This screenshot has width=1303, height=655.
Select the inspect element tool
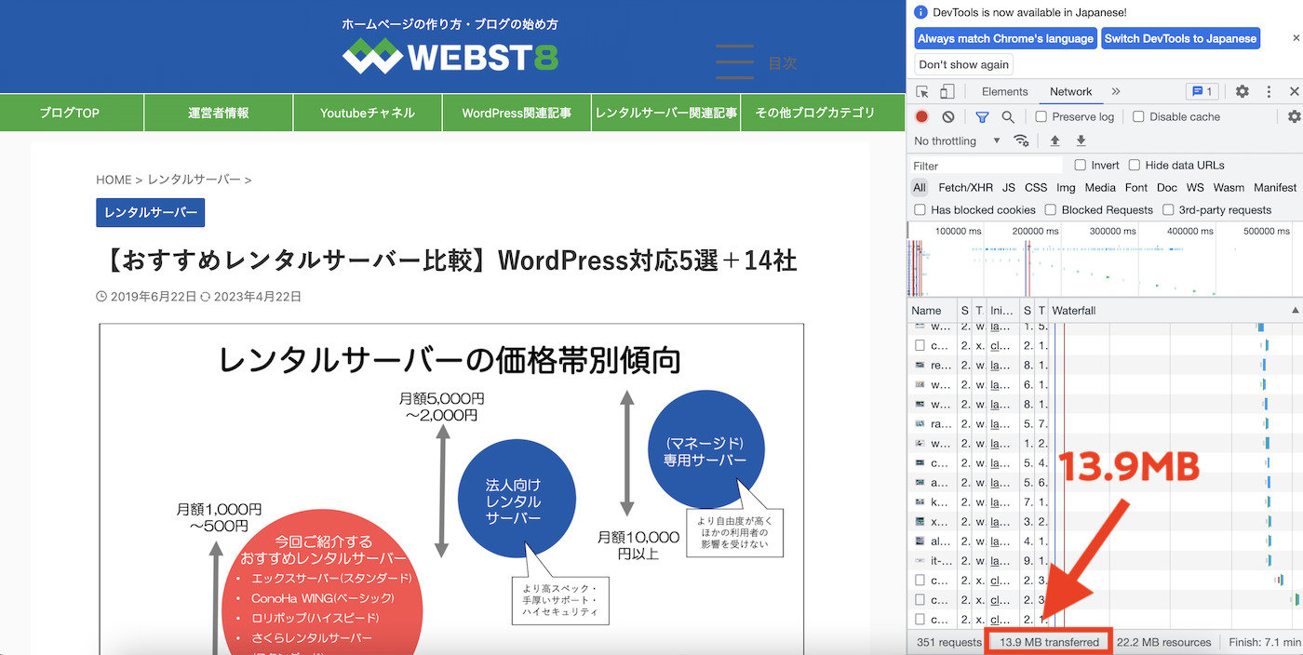pos(922,91)
